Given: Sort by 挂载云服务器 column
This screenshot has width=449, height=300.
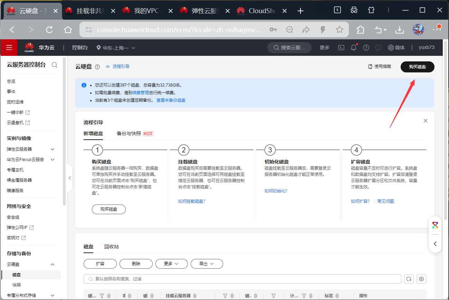Looking at the screenshot, I should (x=195, y=296).
